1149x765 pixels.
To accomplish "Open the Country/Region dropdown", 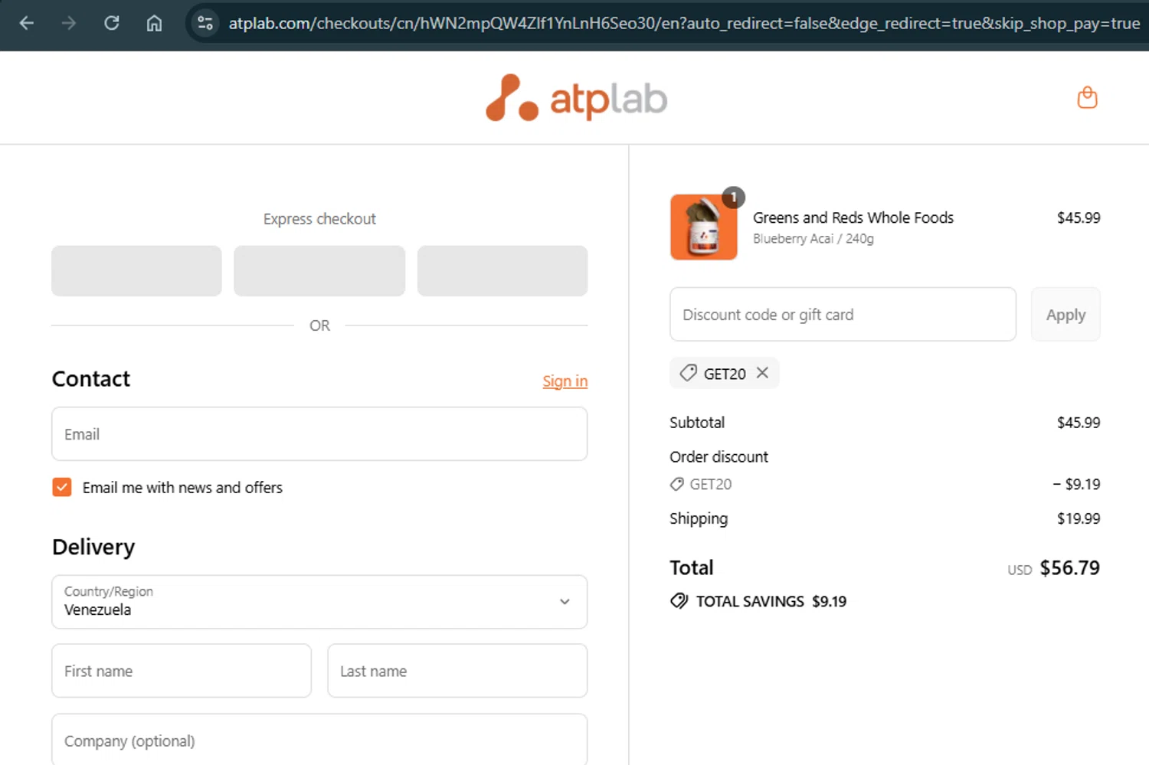I will click(x=319, y=602).
